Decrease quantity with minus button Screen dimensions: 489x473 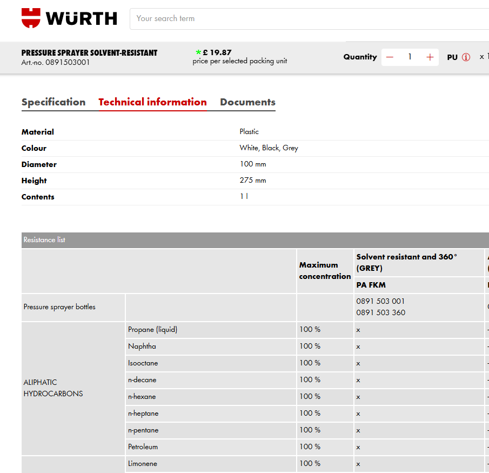390,57
